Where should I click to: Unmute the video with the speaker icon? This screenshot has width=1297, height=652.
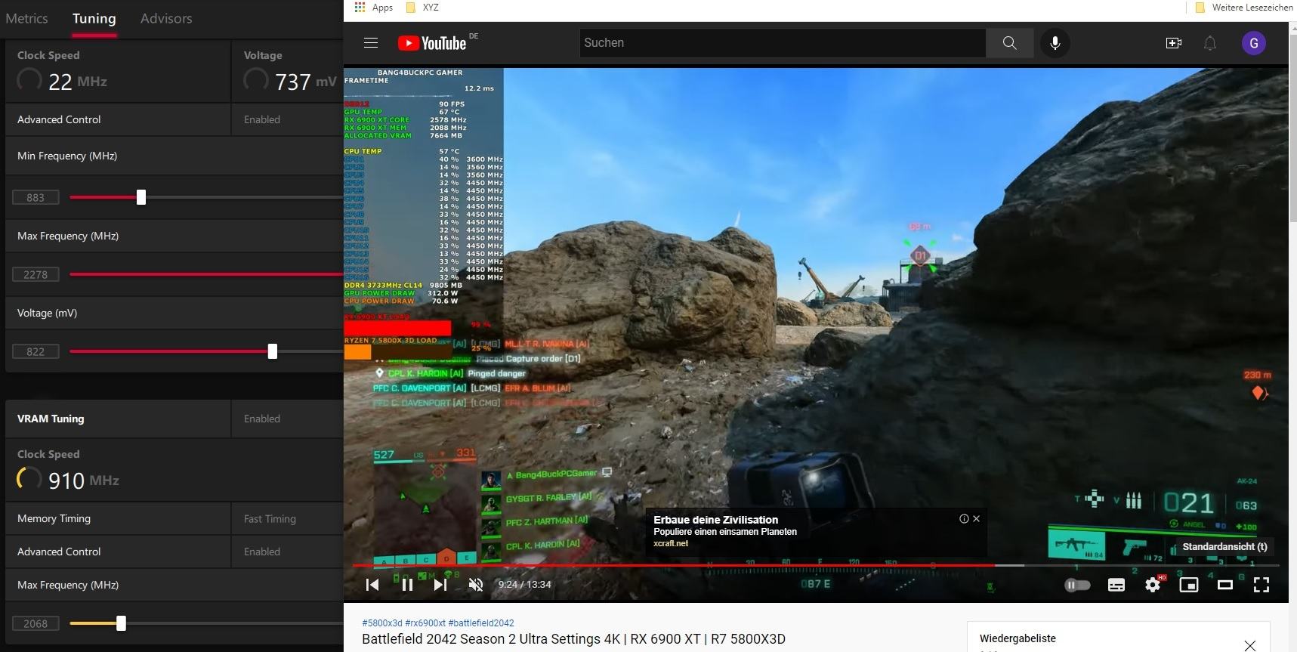pyautogui.click(x=475, y=584)
